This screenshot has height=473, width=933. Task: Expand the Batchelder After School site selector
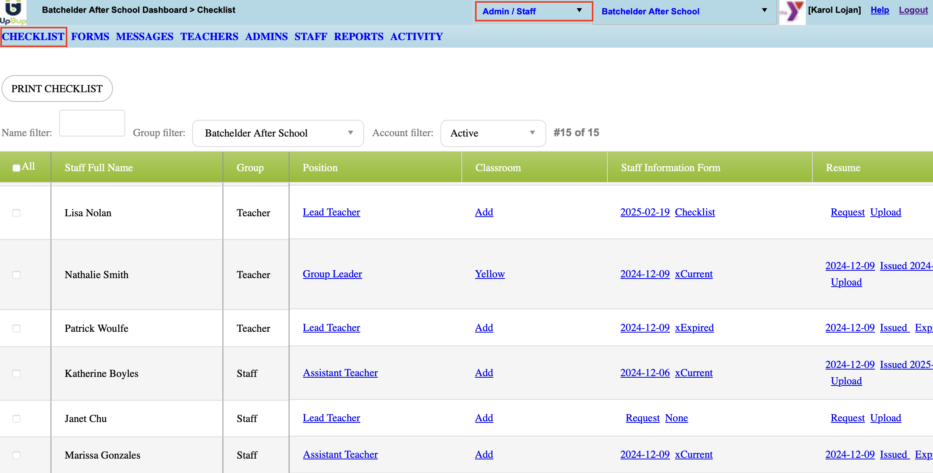coord(684,11)
